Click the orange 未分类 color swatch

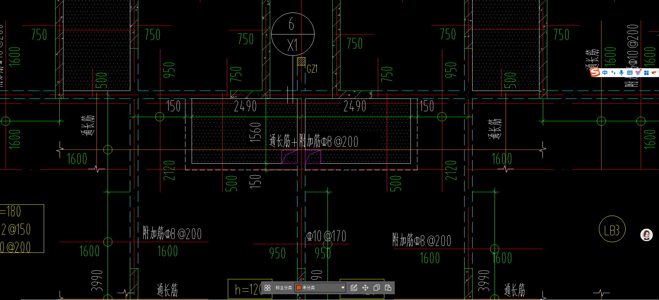tap(299, 288)
